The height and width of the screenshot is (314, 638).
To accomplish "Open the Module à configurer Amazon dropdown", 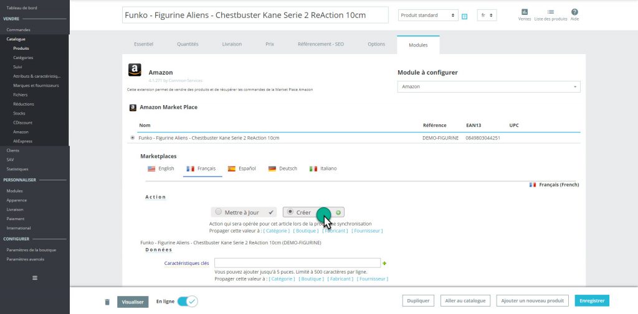I will click(488, 86).
